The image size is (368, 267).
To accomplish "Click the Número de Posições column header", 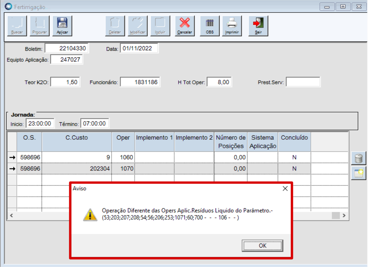I will point(231,142).
